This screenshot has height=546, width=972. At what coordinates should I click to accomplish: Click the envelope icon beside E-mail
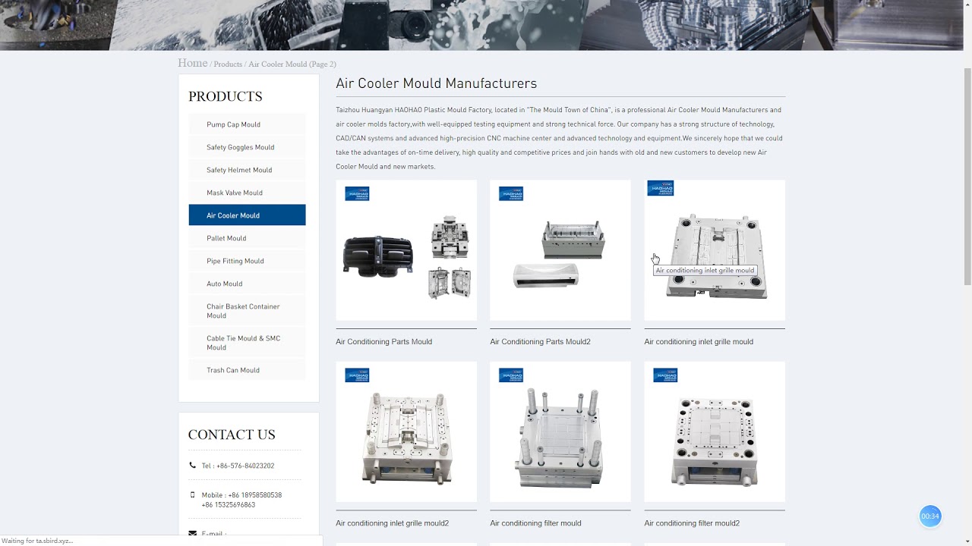click(x=192, y=533)
